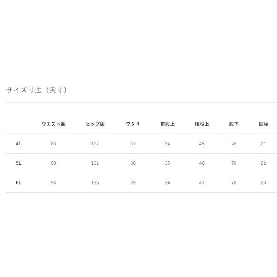Click the 4L waist value 86
The width and height of the screenshot is (277, 277).
click(54, 144)
